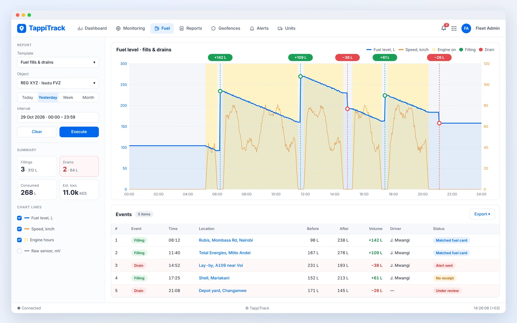The image size is (517, 323).
Task: Open Lay-by, A109 near Voi location link
Action: tap(221, 266)
